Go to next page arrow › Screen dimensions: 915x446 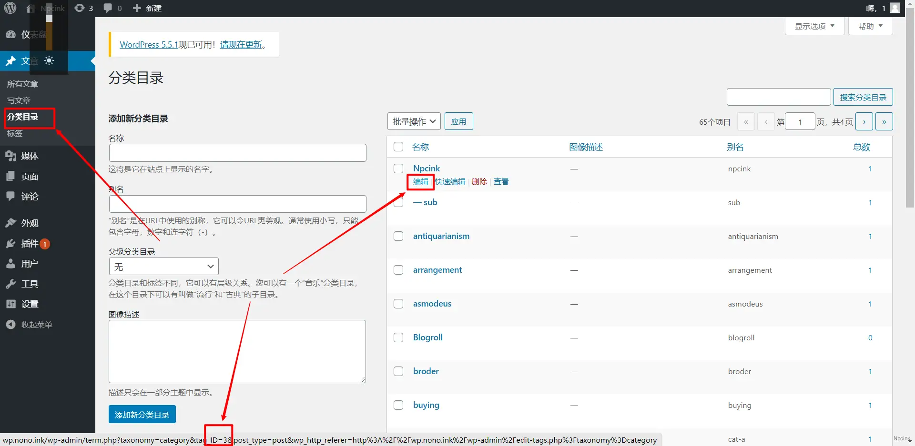pos(864,121)
